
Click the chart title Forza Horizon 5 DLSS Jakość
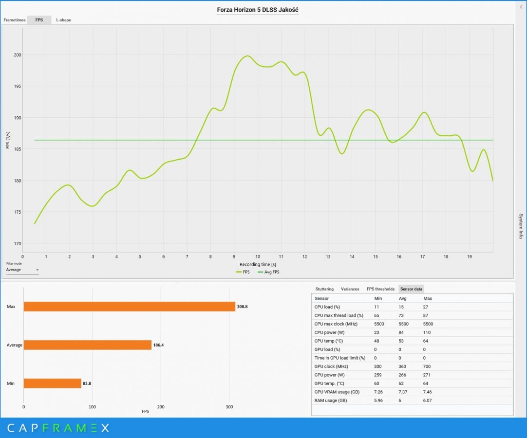(x=258, y=10)
